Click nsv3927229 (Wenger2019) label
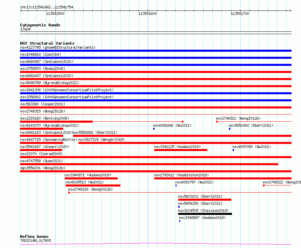Viewport: 301px width, 248px height. click(101, 140)
